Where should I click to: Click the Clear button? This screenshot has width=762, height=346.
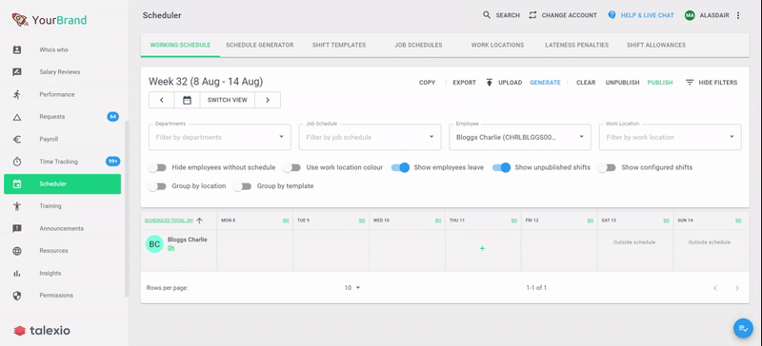[586, 83]
